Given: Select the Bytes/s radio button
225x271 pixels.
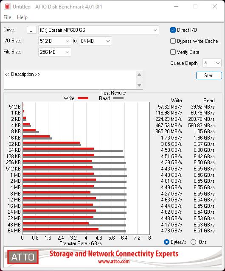Looking at the screenshot, I should (166, 242).
